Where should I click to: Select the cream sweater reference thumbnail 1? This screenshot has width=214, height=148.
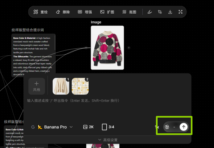point(61,86)
